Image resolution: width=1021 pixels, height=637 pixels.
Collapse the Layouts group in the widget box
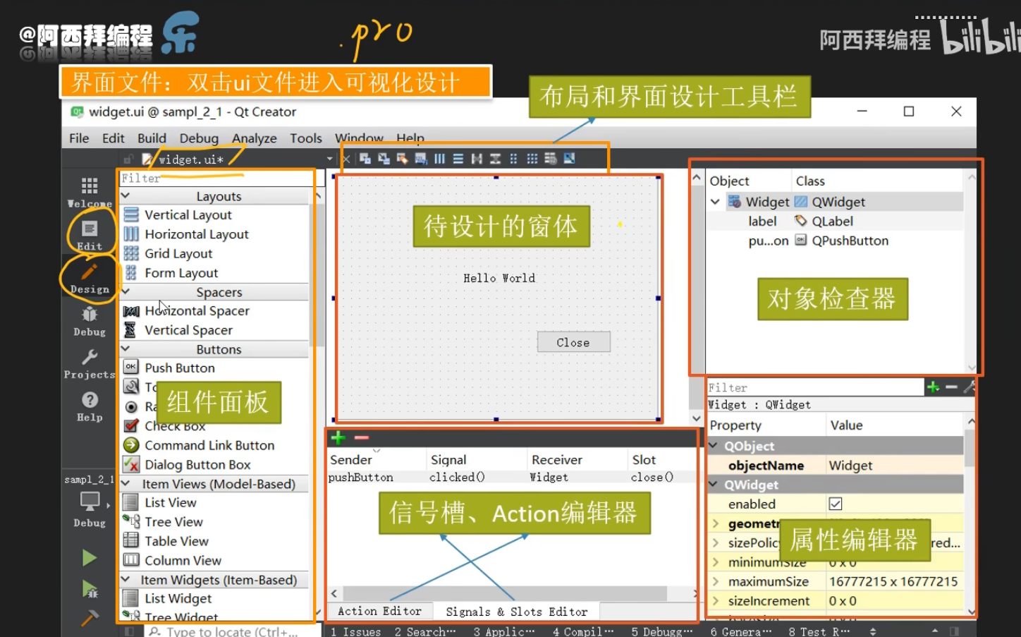126,195
